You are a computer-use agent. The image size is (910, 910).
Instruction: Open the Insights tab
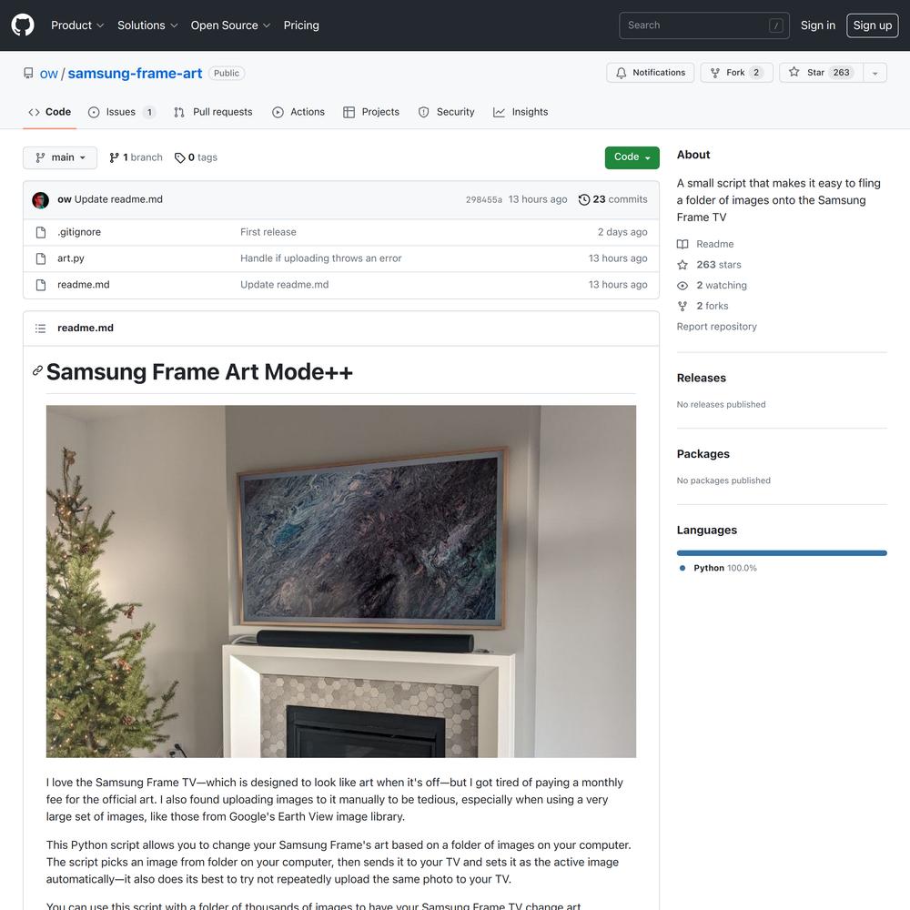pos(521,112)
